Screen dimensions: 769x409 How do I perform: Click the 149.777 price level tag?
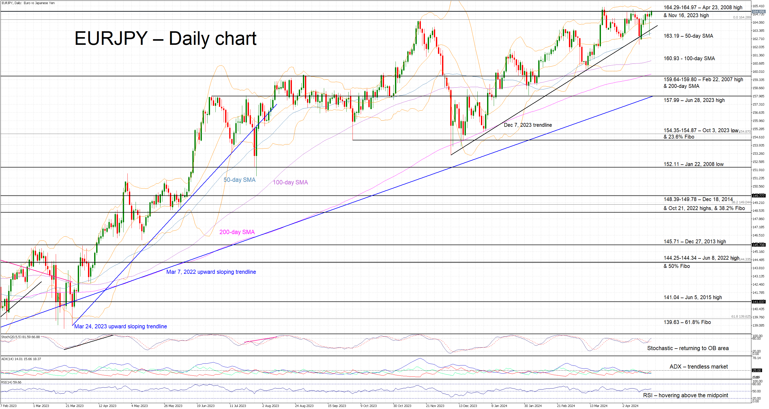tap(758, 196)
